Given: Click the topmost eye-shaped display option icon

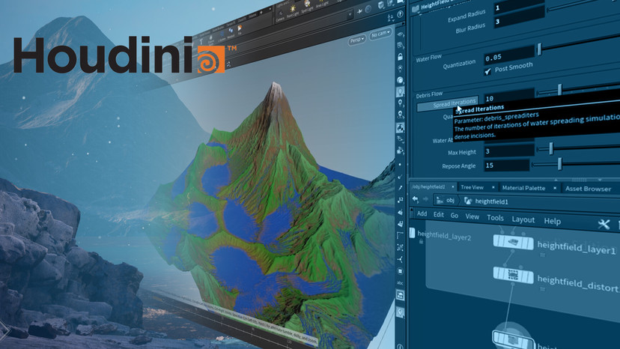Looking at the screenshot, I should tap(400, 34).
